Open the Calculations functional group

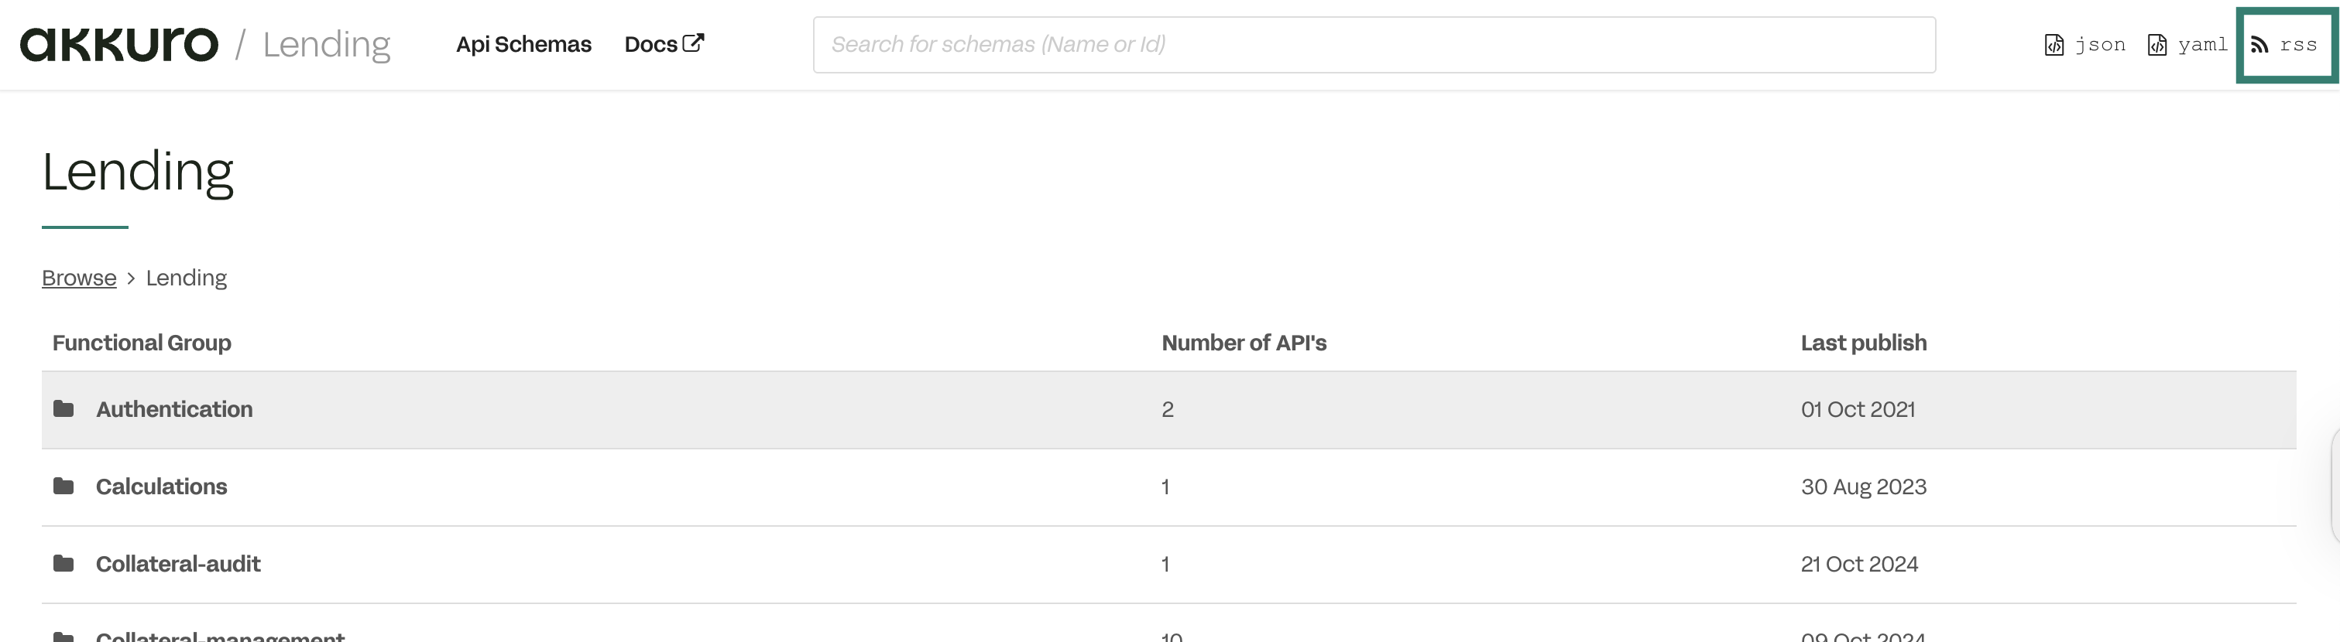pos(162,486)
